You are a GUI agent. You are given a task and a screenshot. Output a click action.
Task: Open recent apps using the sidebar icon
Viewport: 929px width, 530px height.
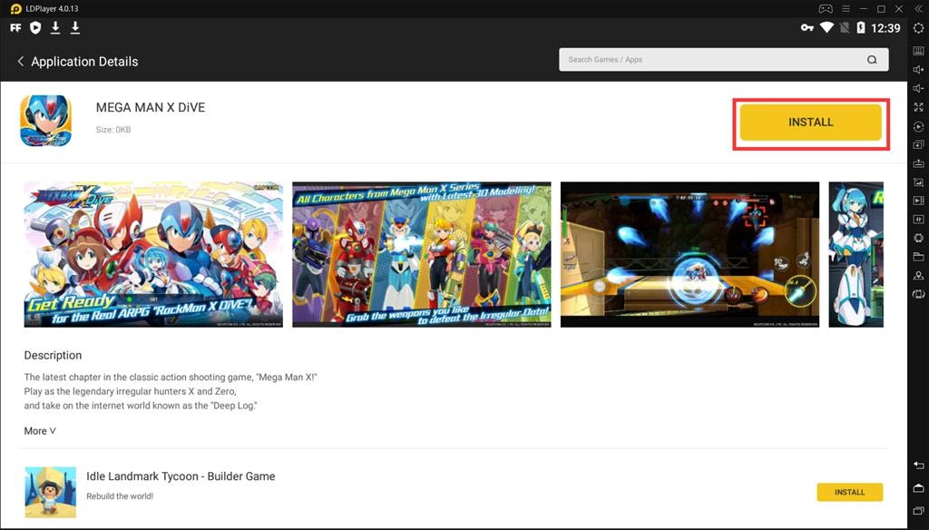(918, 510)
